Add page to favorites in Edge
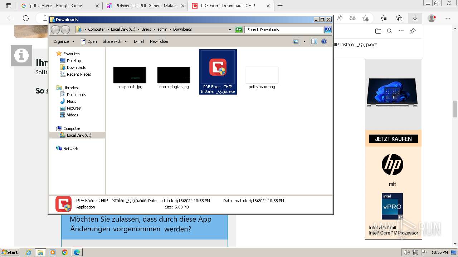This screenshot has width=458, height=257. point(365,18)
